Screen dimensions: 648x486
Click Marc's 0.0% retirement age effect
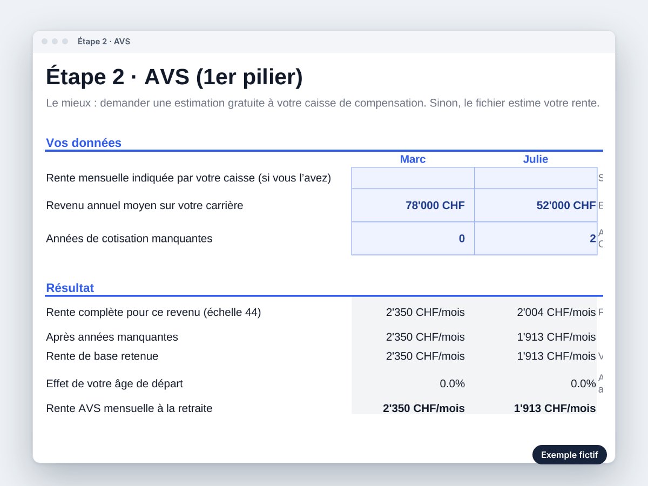coord(452,383)
